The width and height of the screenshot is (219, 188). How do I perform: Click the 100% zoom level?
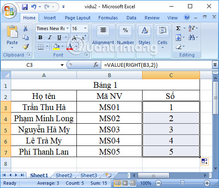pos(145,183)
